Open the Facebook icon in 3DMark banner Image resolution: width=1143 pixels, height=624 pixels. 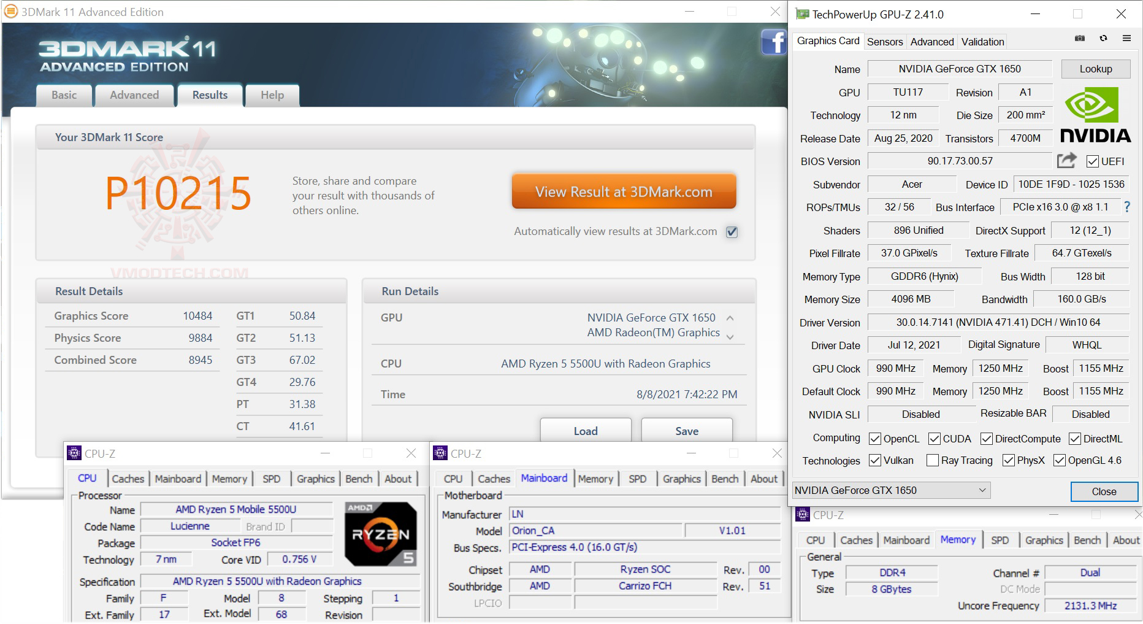pos(773,42)
